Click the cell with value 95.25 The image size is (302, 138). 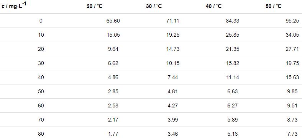tap(292, 21)
